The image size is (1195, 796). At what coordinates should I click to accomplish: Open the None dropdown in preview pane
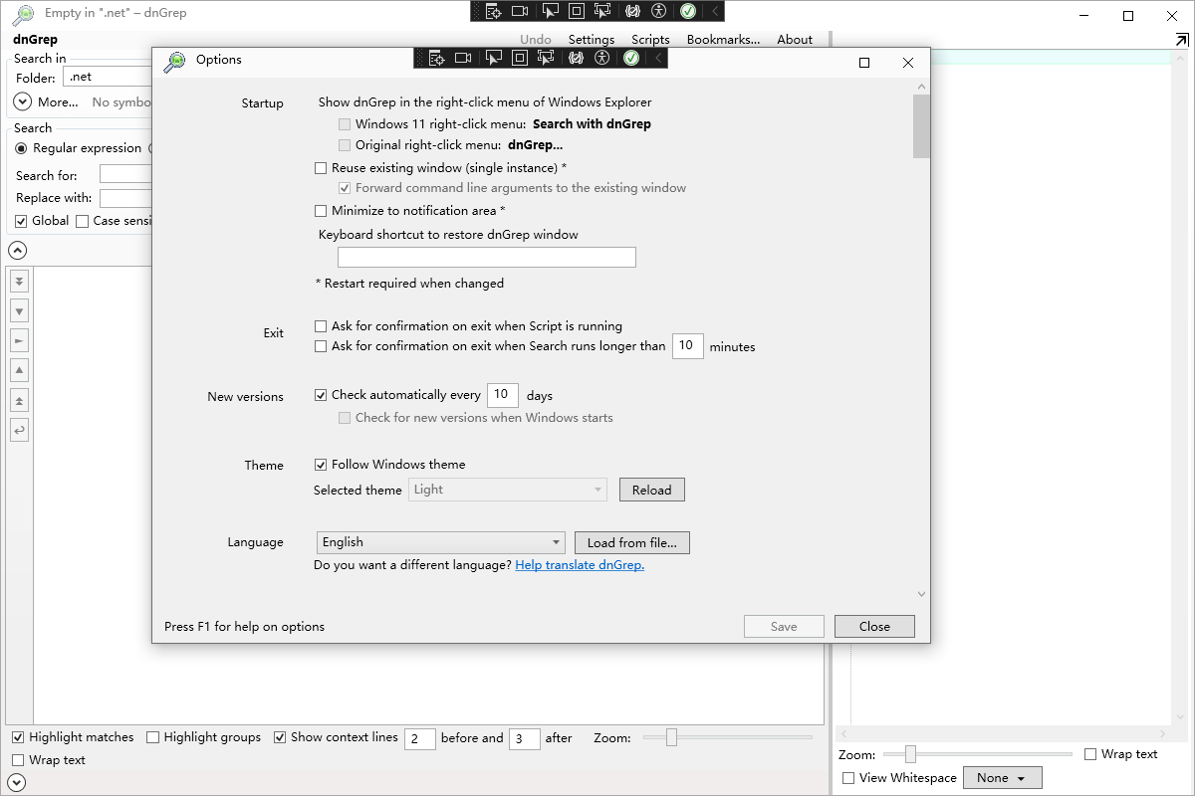1002,778
